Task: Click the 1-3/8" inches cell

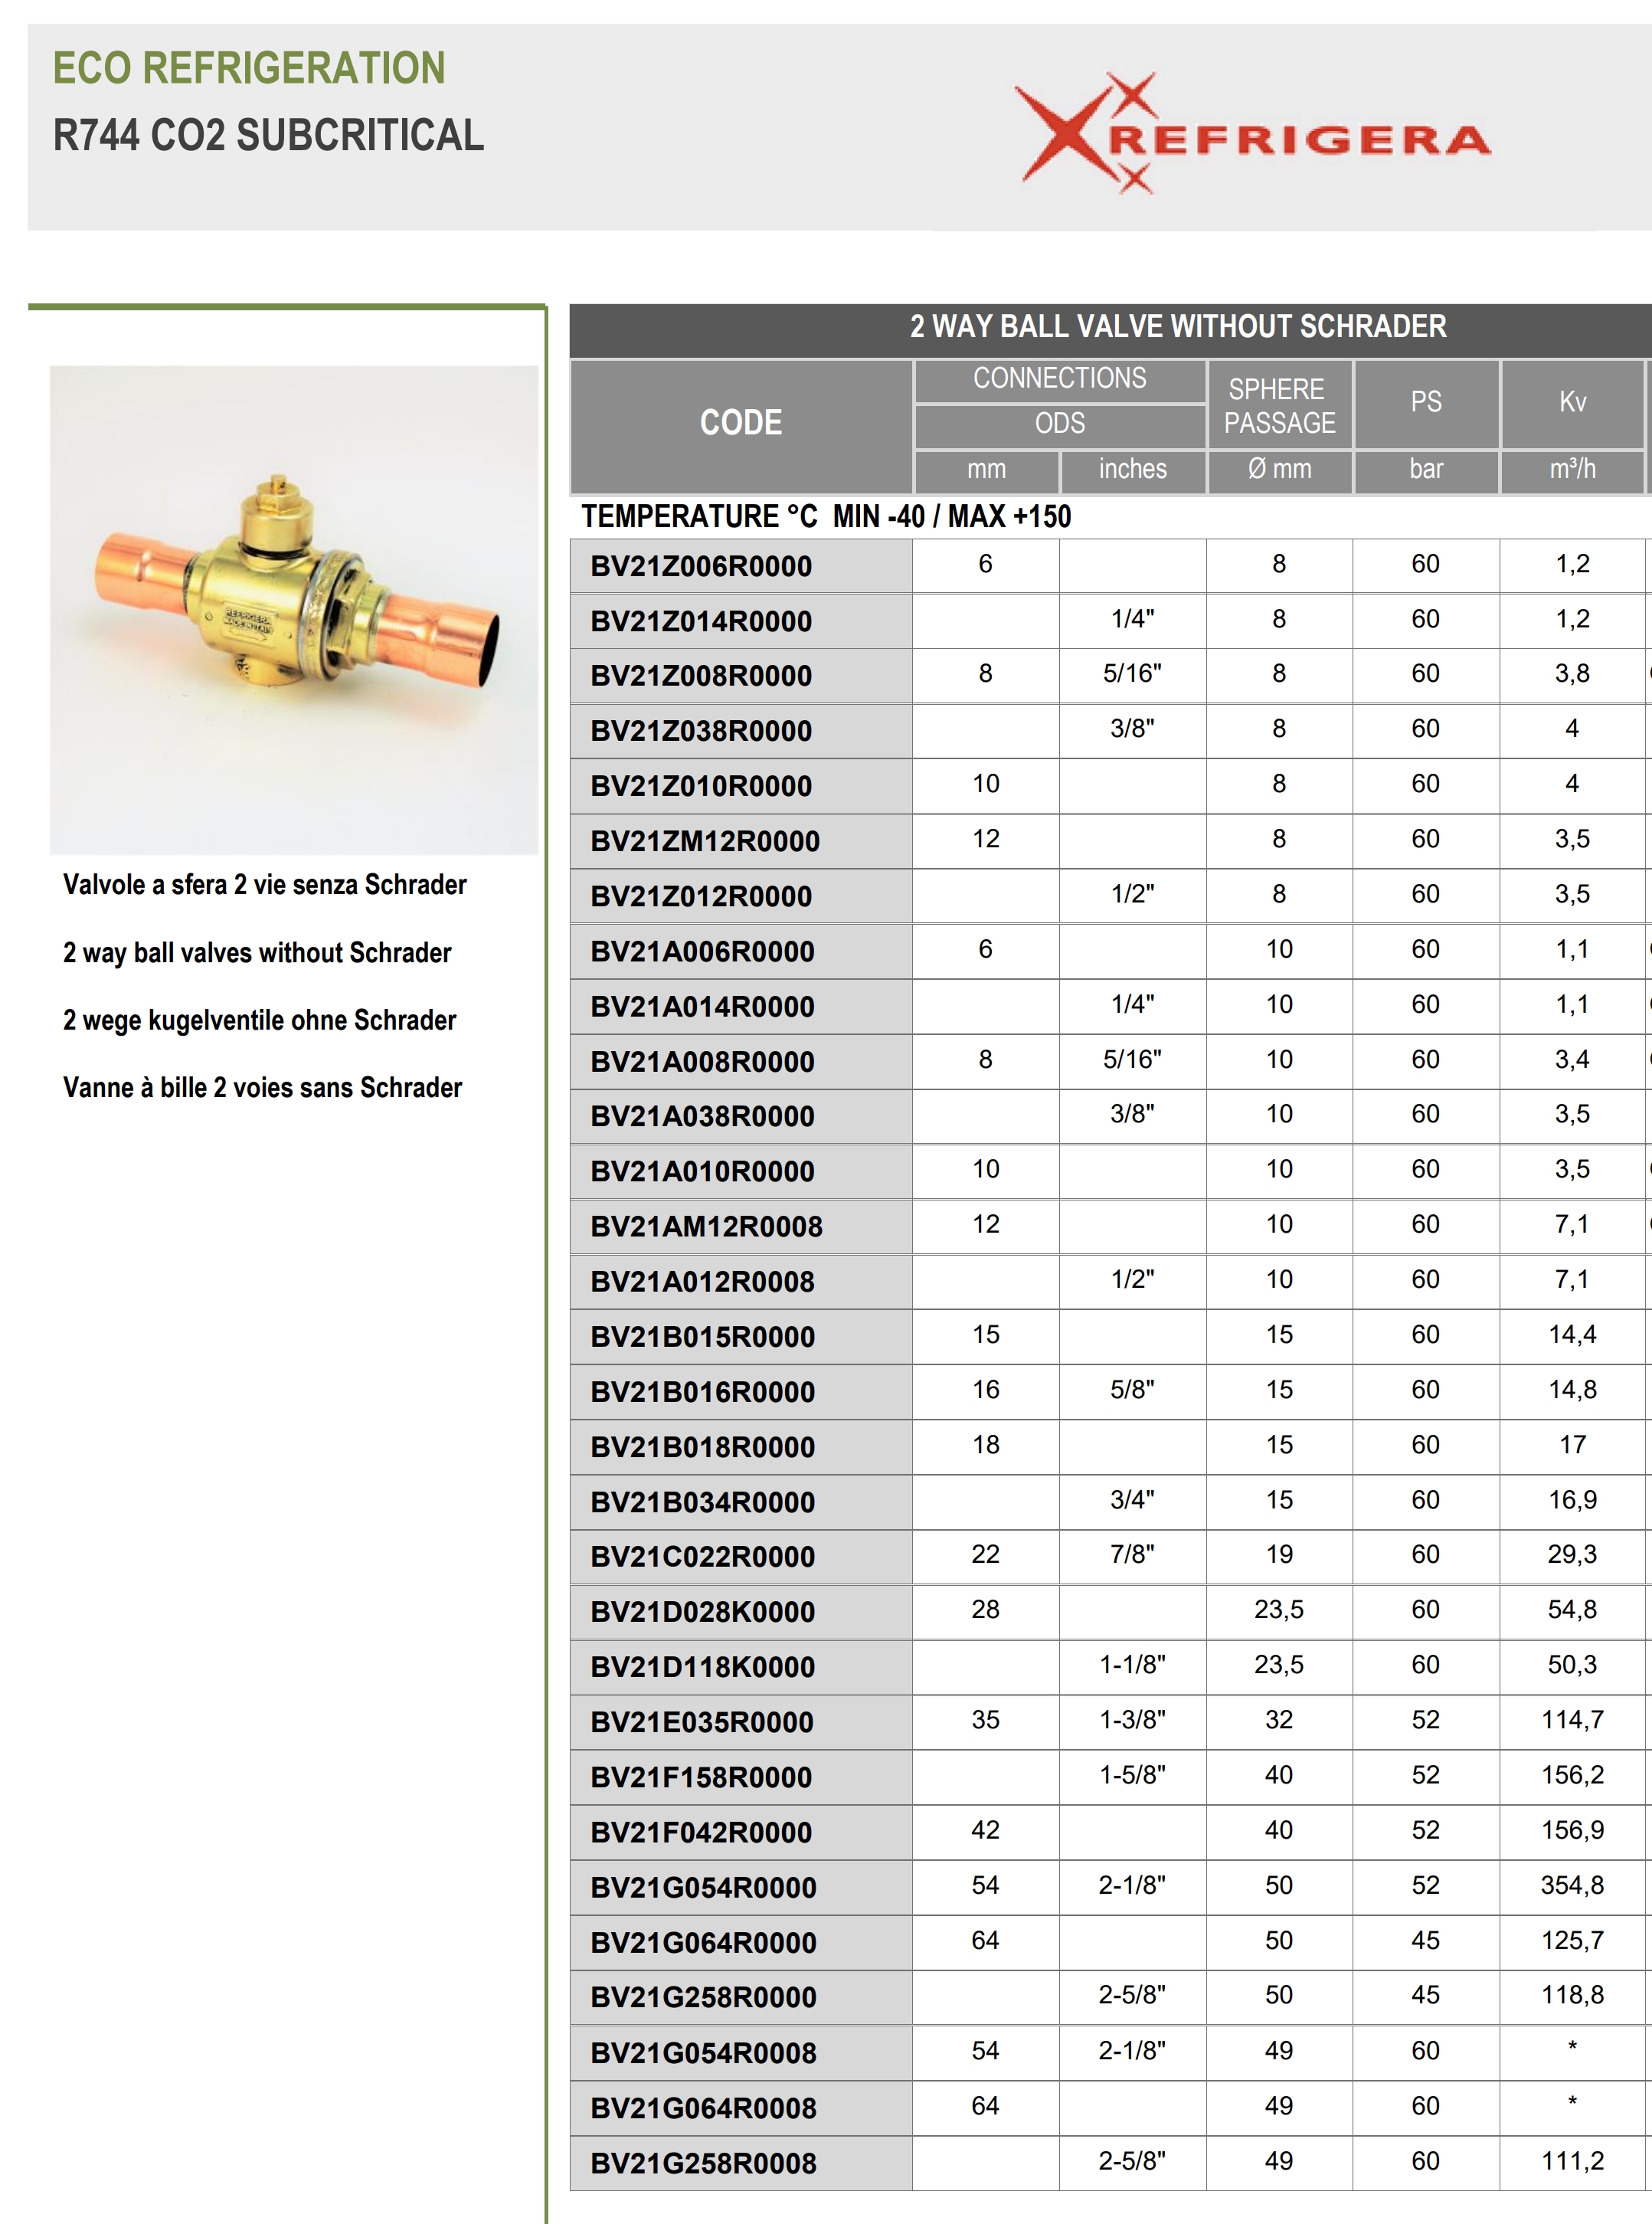Action: (1132, 1720)
